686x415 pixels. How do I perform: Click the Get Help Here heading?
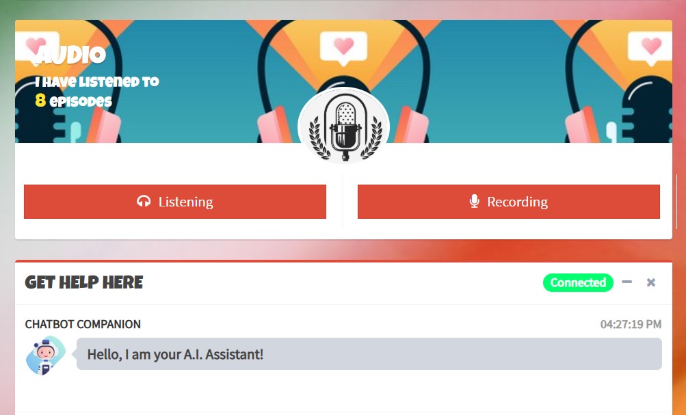coord(84,282)
